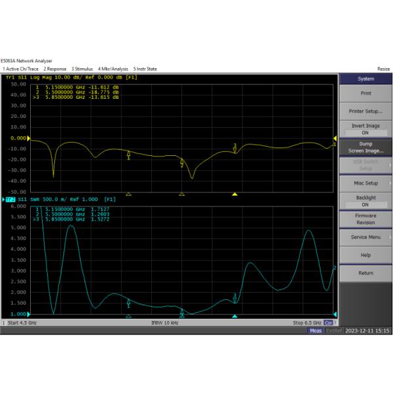Select marker 2 on the yellow Log Mag trace
Viewport: 393px width, 393px height.
coord(181,161)
